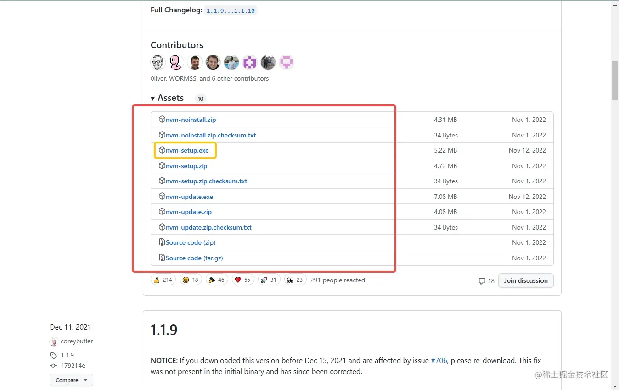This screenshot has width=619, height=390.
Task: Click the Contributors heading
Action: (x=177, y=45)
